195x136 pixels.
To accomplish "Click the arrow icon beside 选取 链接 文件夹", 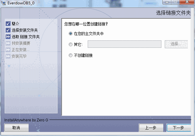I will click(8, 37).
